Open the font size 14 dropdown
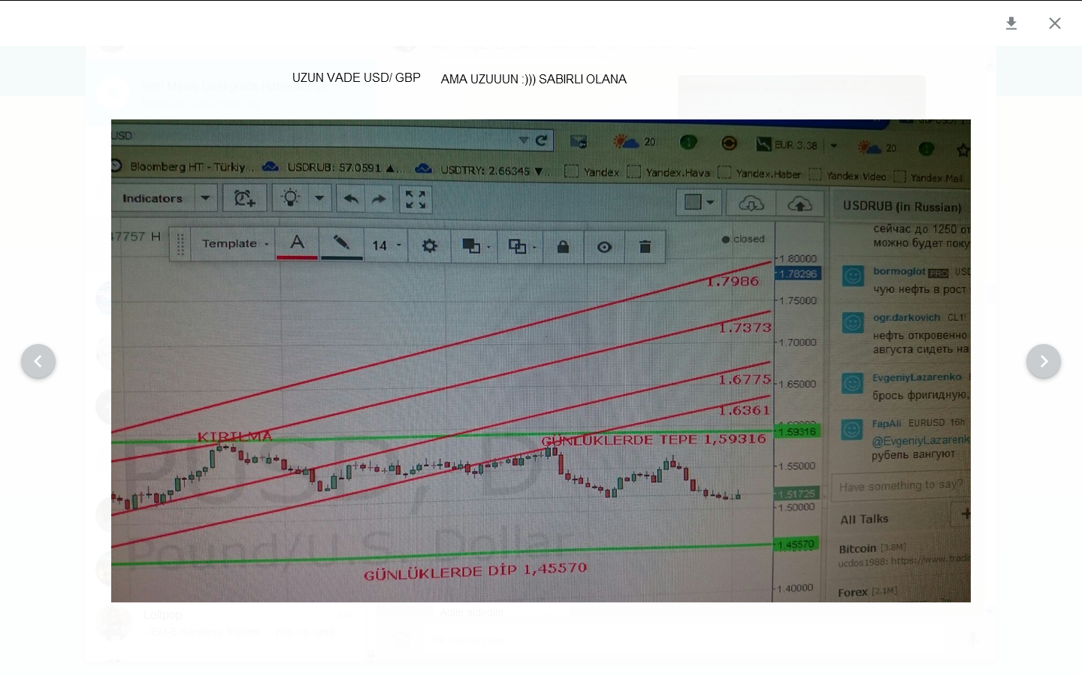Viewport: 1082px width, 676px height. click(387, 246)
